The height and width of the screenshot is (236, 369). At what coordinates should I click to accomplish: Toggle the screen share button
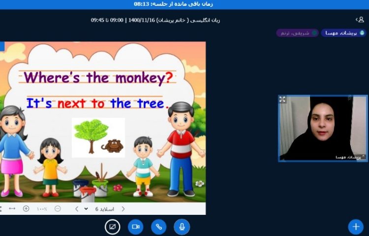tap(113, 227)
